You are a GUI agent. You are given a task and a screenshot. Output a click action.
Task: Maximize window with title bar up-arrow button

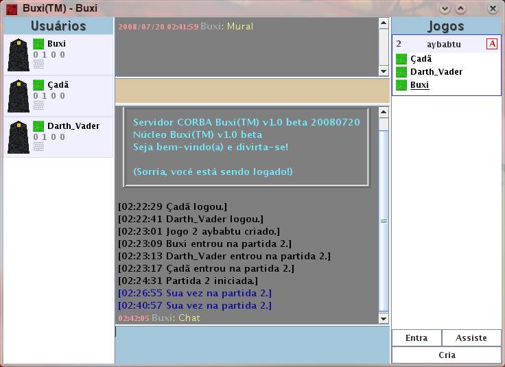460,8
